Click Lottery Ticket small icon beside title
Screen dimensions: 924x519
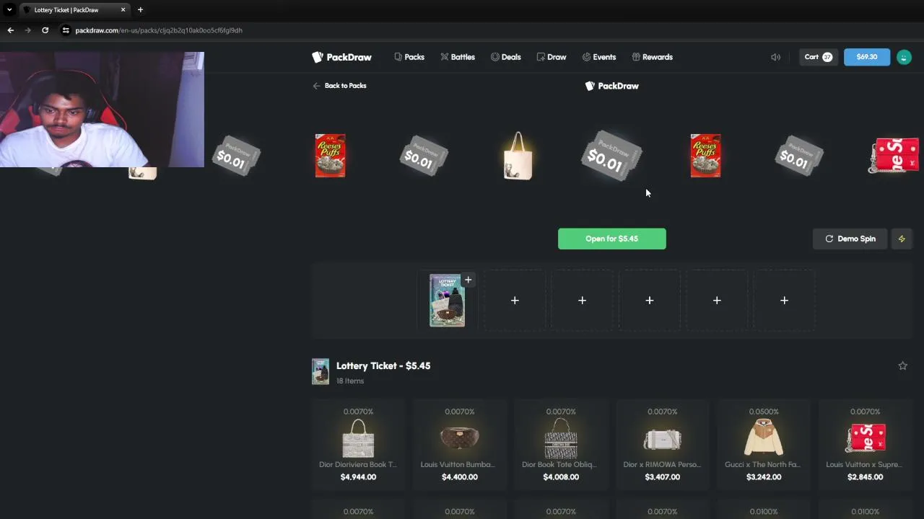coord(321,372)
